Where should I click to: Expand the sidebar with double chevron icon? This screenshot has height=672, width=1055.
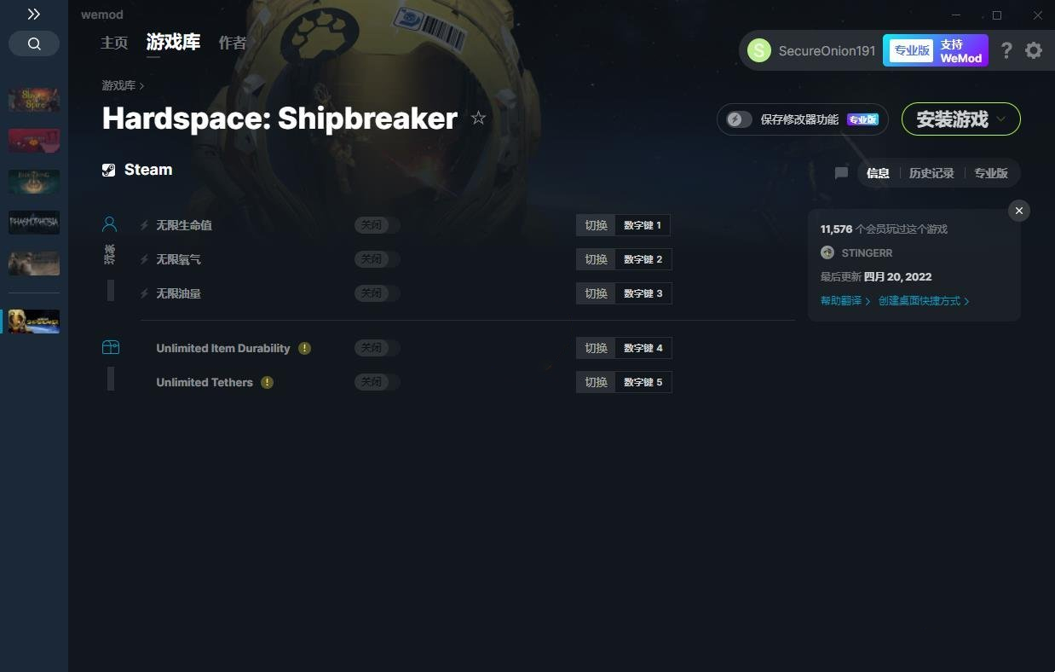pos(33,14)
